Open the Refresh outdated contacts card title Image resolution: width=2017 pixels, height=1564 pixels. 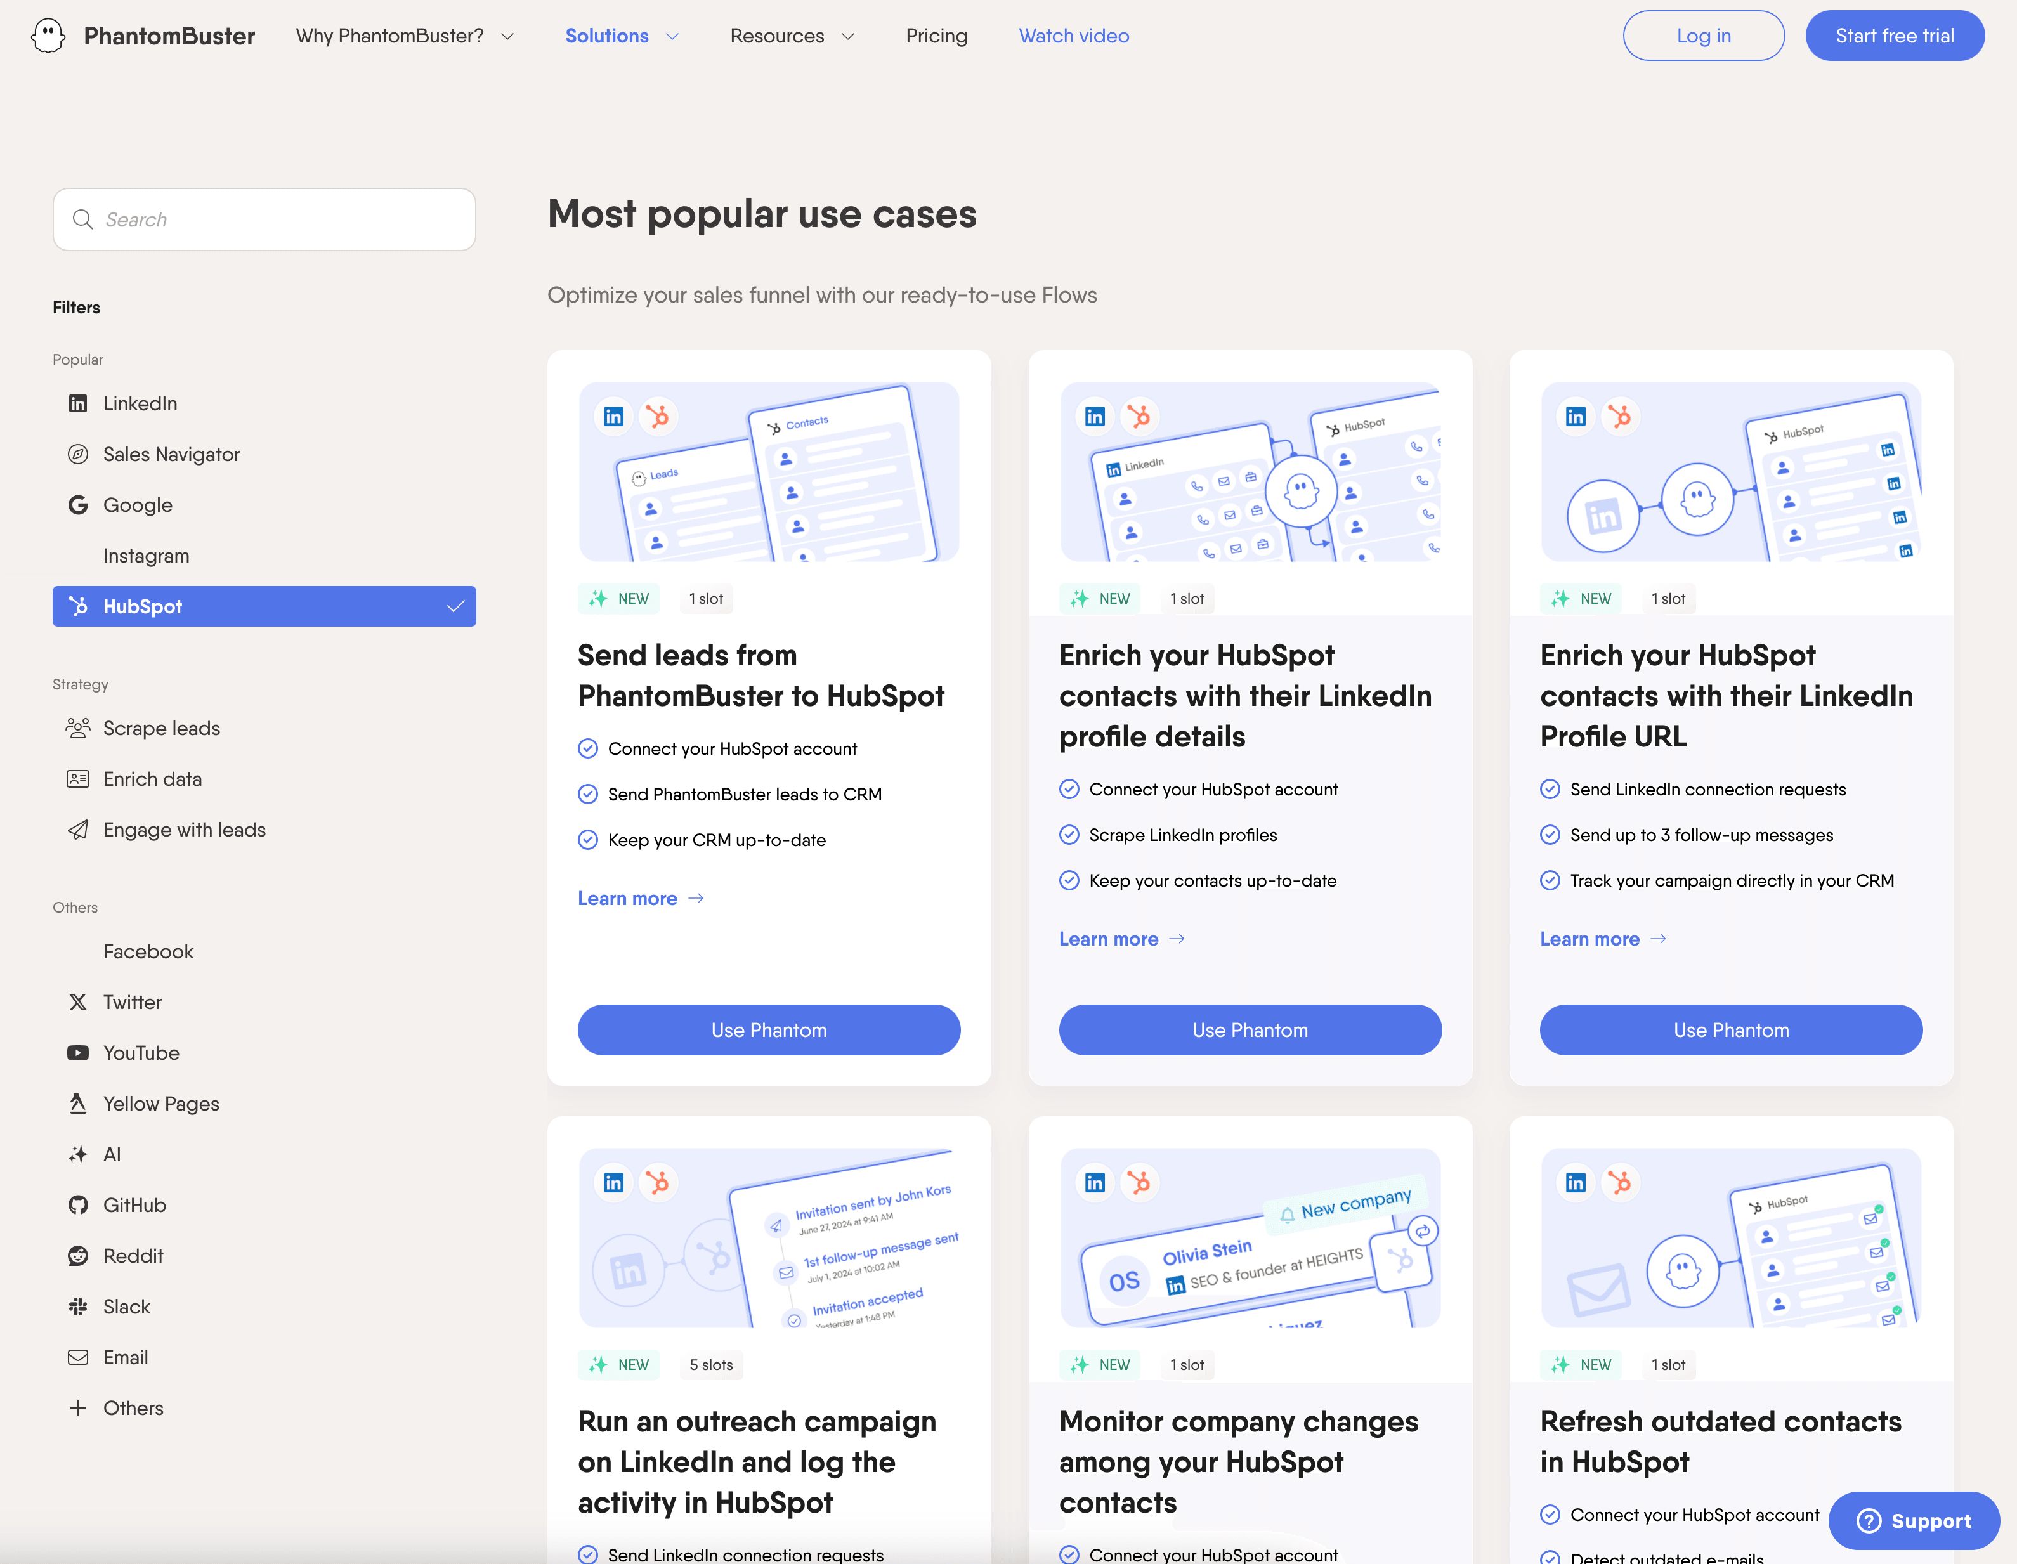1721,1442
